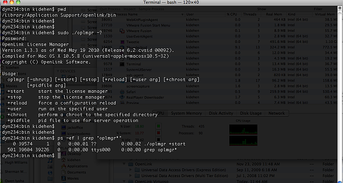343x183 pixels.
Task: Click Express Edition drivers folder icon
Action: pyautogui.click(x=137, y=170)
